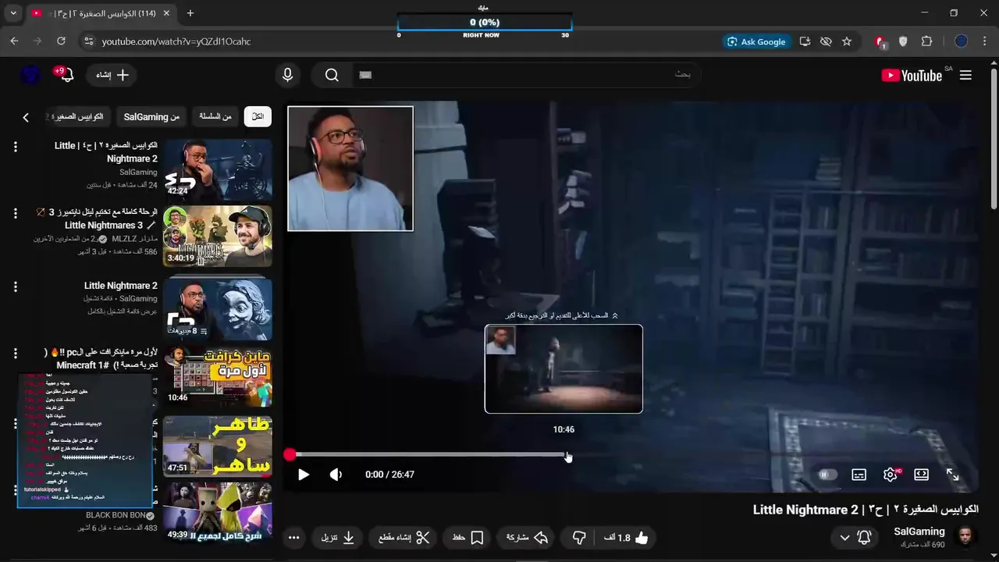
Task: Select the 'من SalGaming' filter chip
Action: pyautogui.click(x=151, y=116)
